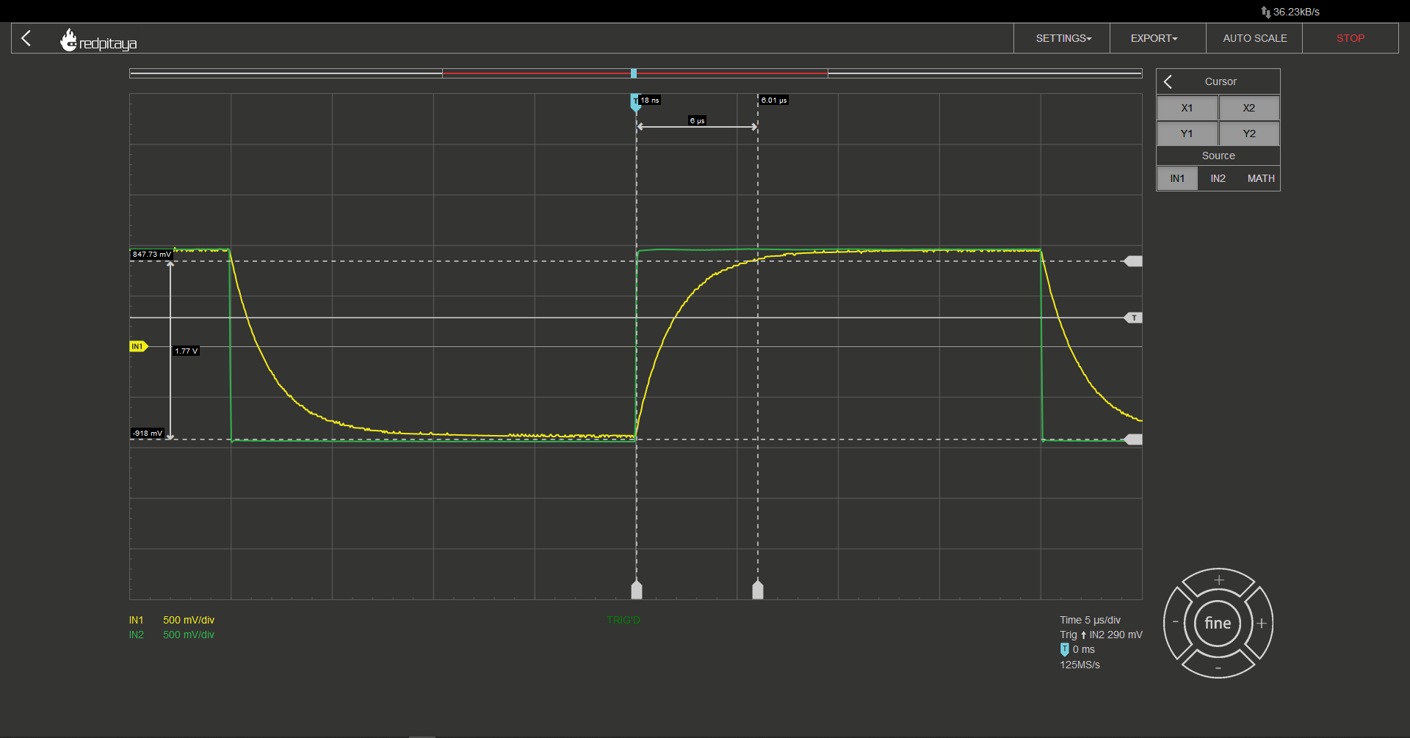
Task: Click the TRIG'D status label
Action: pyautogui.click(x=623, y=620)
